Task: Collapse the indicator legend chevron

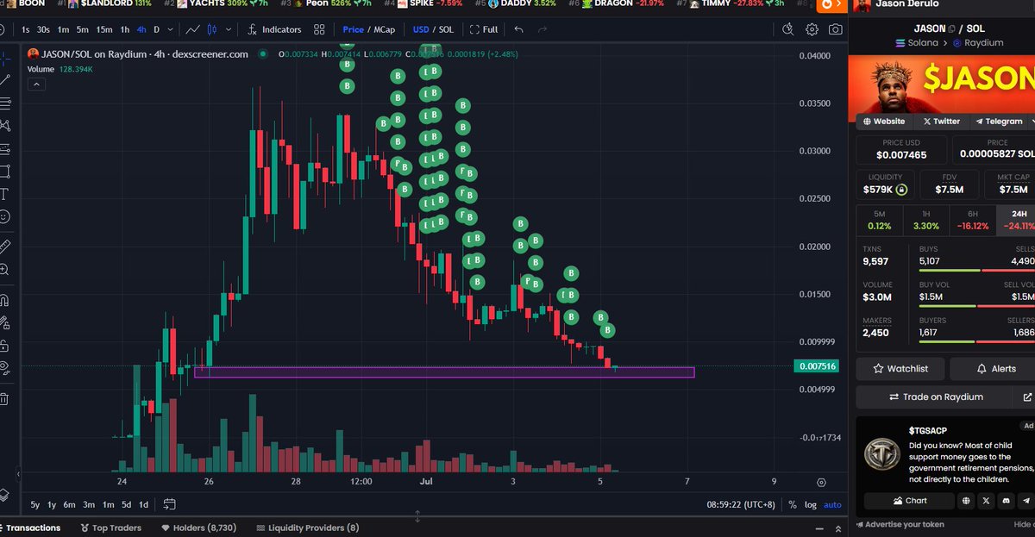Action: click(37, 84)
